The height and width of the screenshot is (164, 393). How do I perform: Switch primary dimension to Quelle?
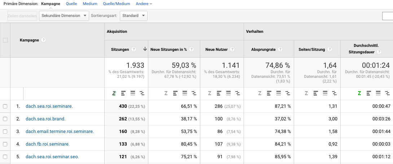[71, 4]
